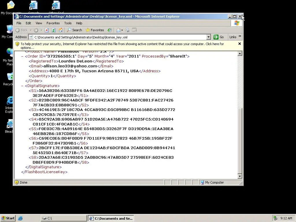Click the Go button

pyautogui.click(x=219, y=37)
